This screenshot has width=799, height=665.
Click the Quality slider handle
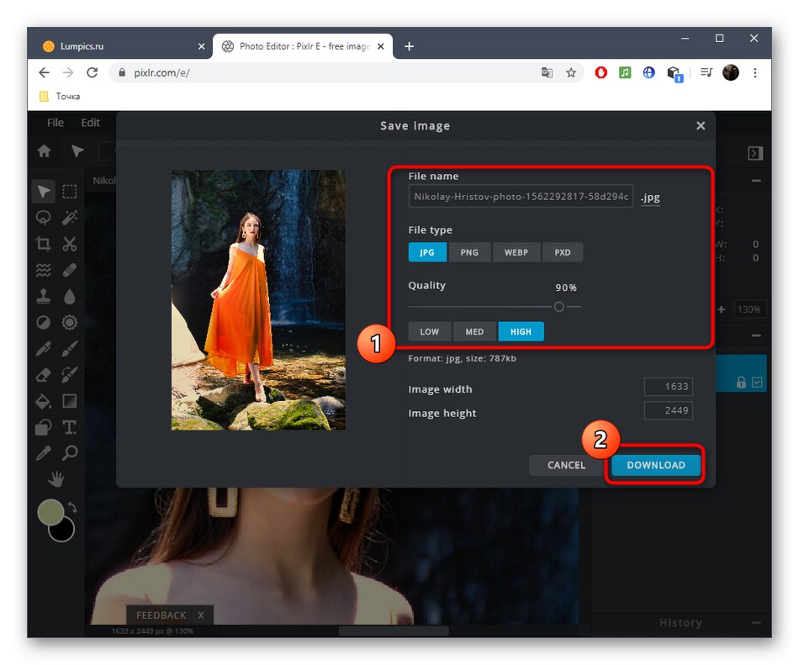tap(559, 307)
